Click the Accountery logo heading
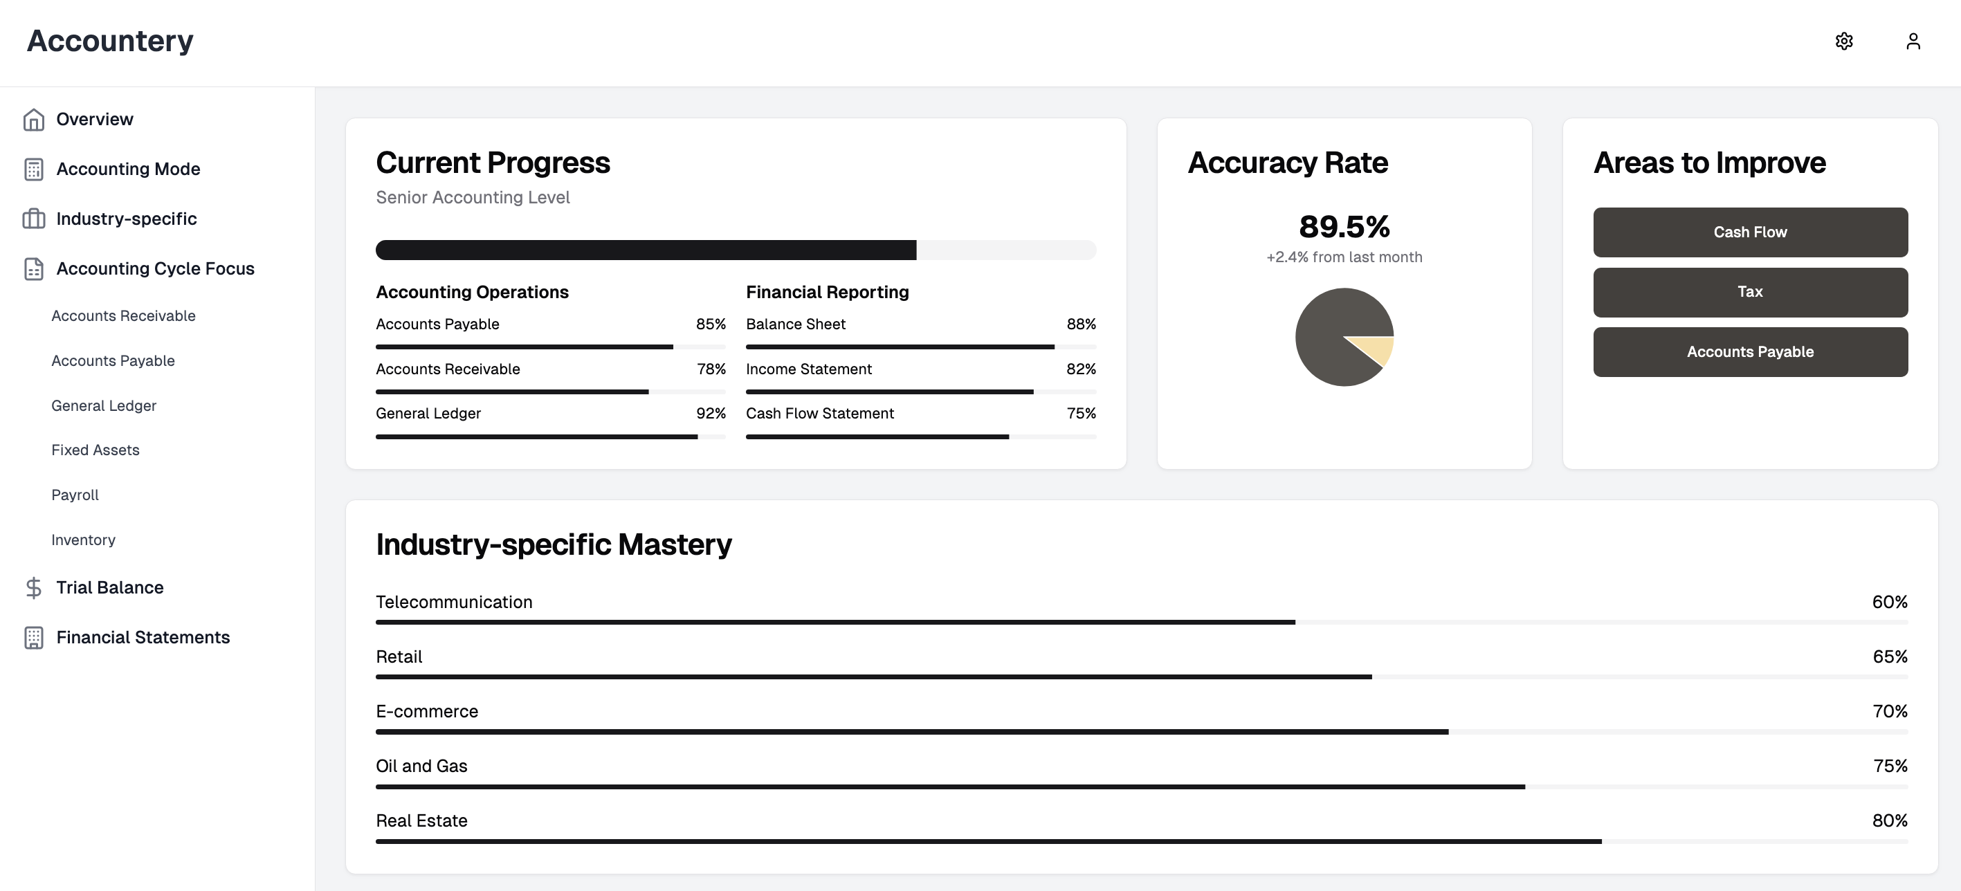 coord(109,41)
